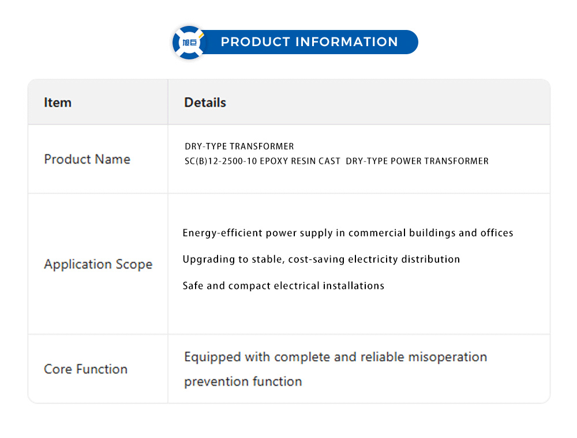Click the word PRODUCT in the blue banner
The width and height of the screenshot is (577, 438).
click(255, 42)
